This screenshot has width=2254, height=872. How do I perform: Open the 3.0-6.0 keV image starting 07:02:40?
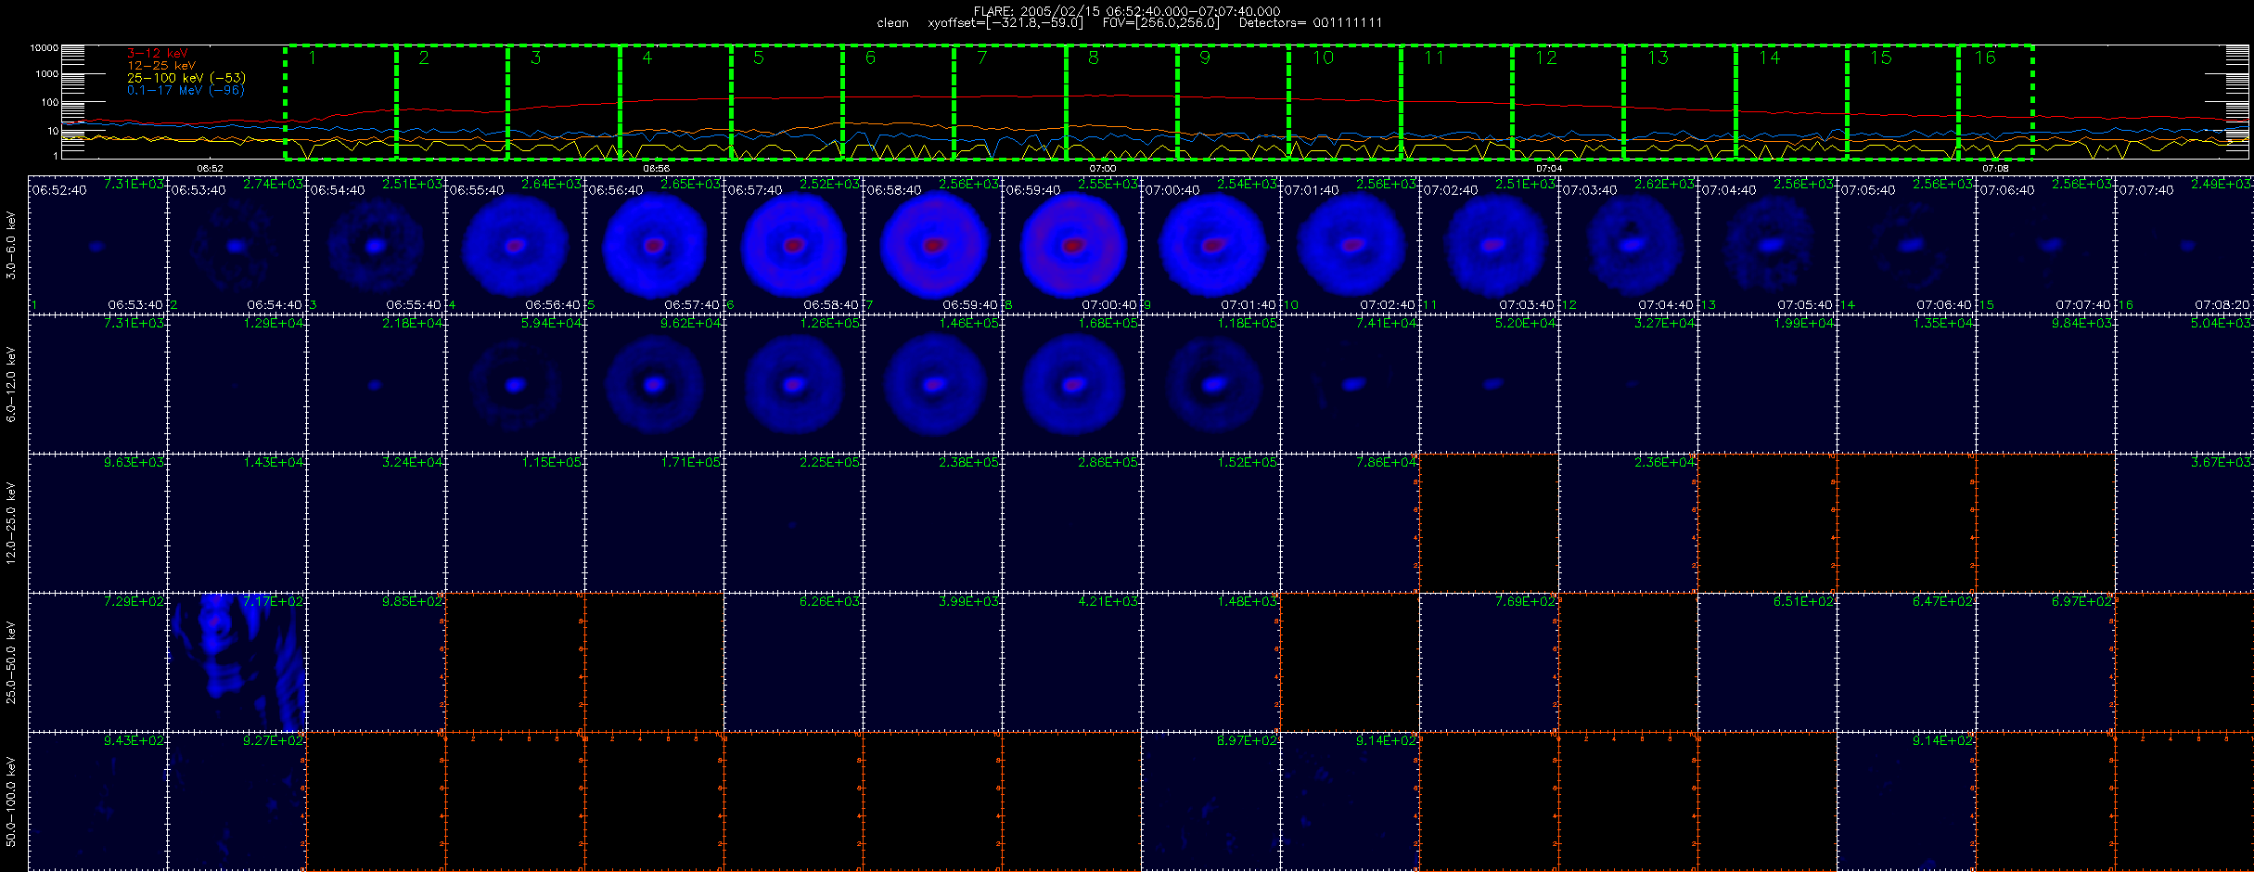(1489, 245)
